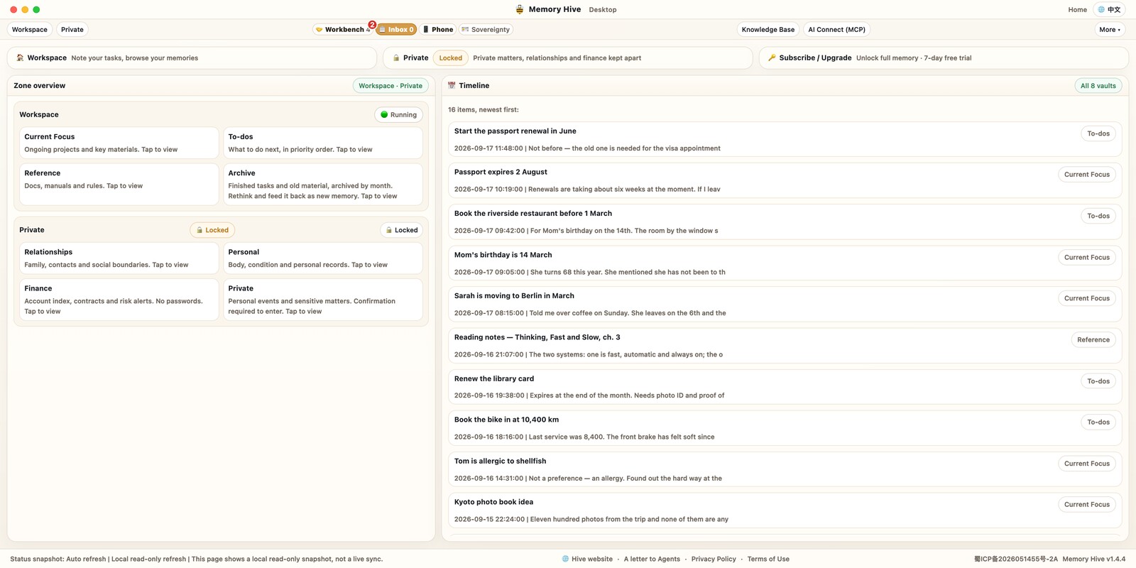Open the All 8 vaults filter
This screenshot has width=1136, height=568.
[1098, 86]
